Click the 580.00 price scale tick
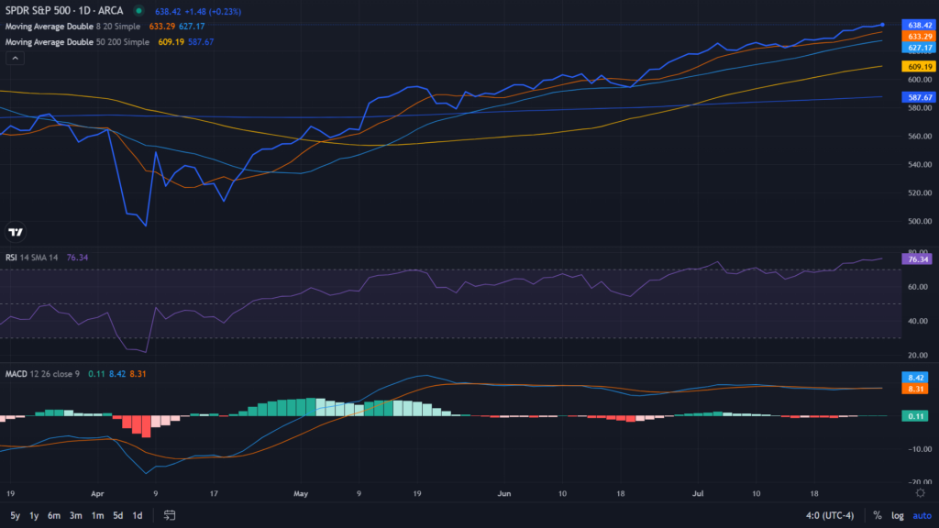 point(920,108)
